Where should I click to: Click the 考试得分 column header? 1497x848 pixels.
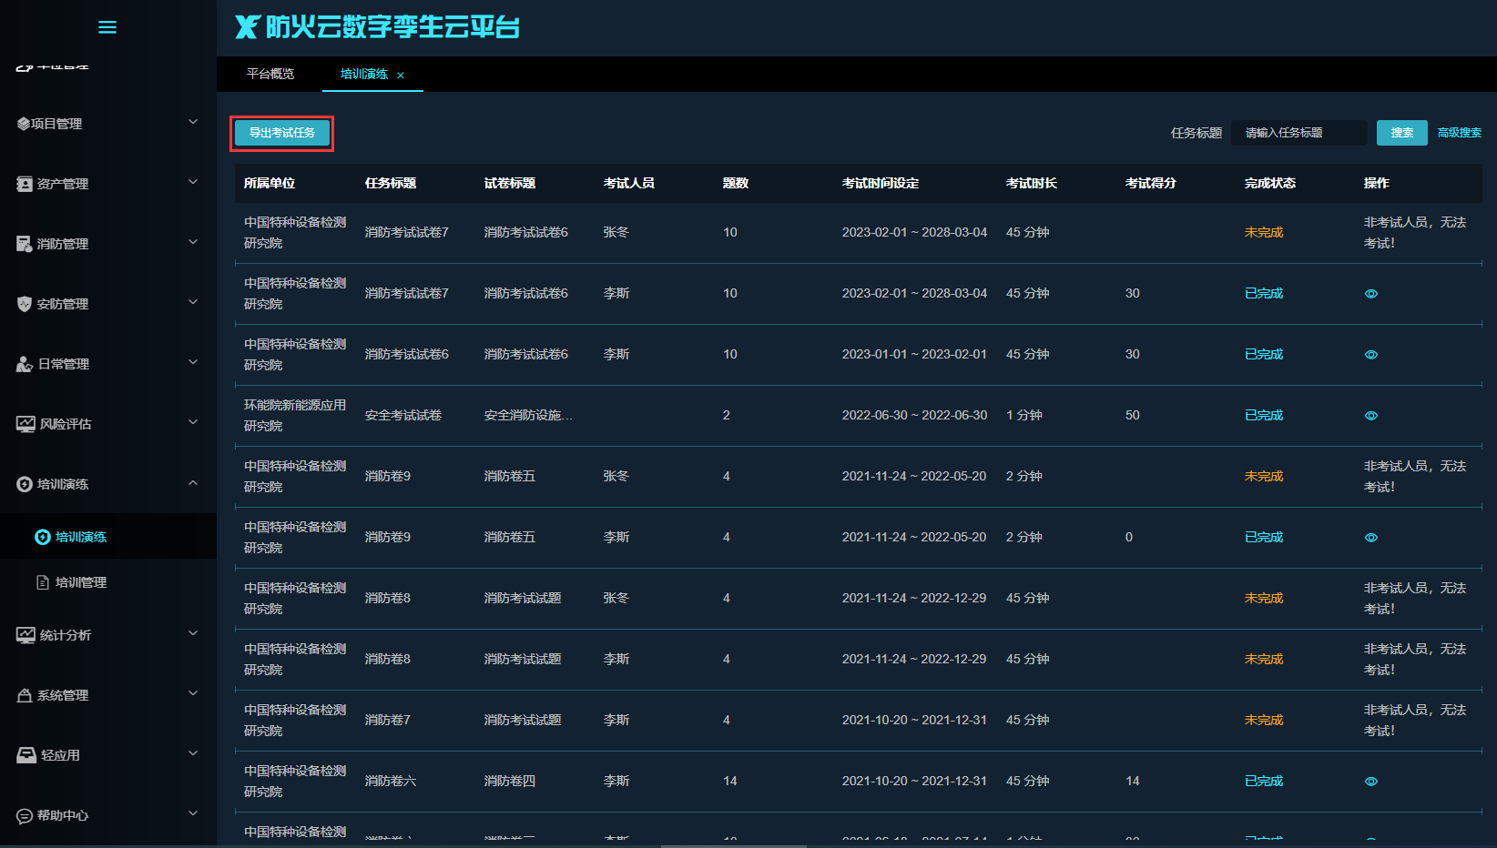coord(1151,183)
